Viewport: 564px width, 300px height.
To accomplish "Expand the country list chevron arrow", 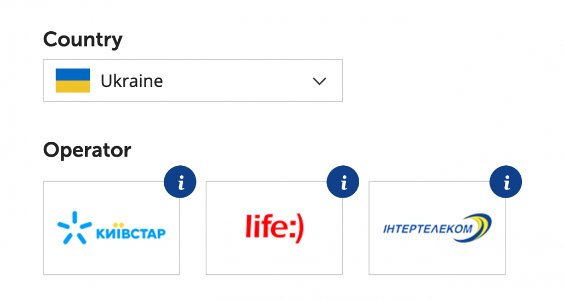I will point(319,81).
